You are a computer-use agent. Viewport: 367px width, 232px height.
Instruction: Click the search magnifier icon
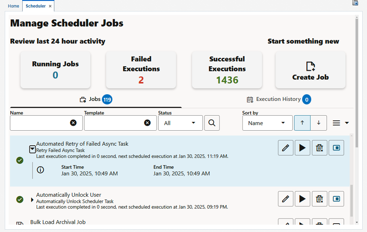[x=212, y=123]
